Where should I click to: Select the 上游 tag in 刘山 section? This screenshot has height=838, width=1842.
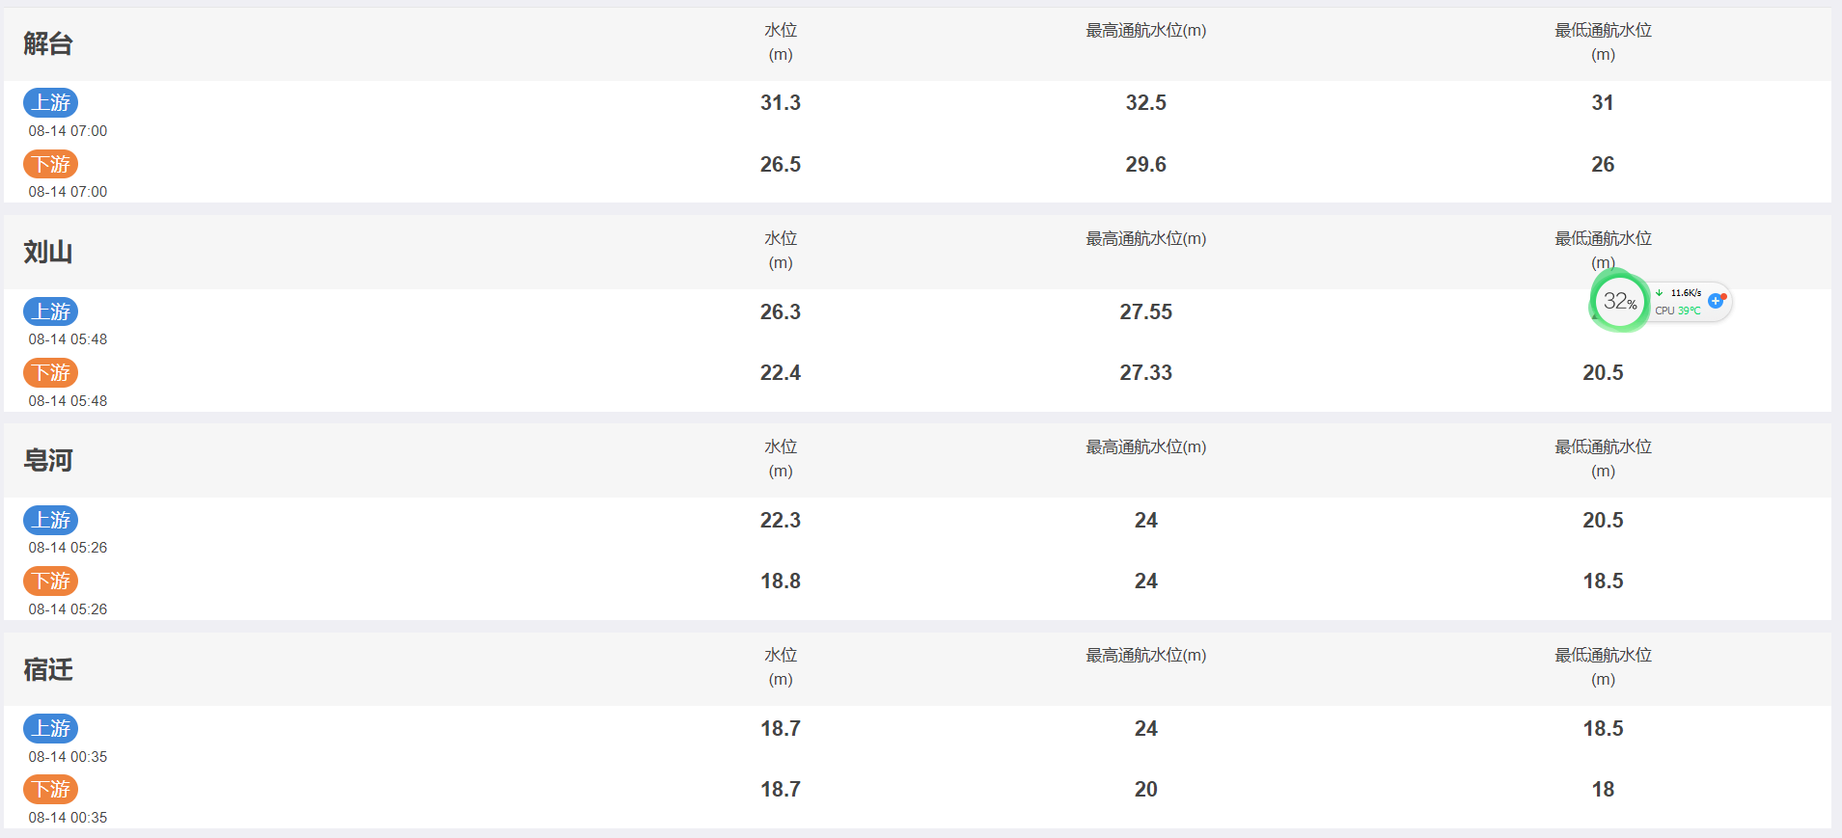51,311
